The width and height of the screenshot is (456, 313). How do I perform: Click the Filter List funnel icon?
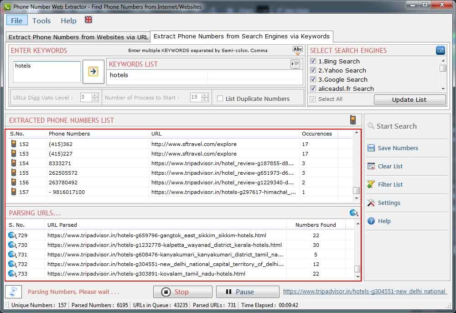pyautogui.click(x=371, y=184)
